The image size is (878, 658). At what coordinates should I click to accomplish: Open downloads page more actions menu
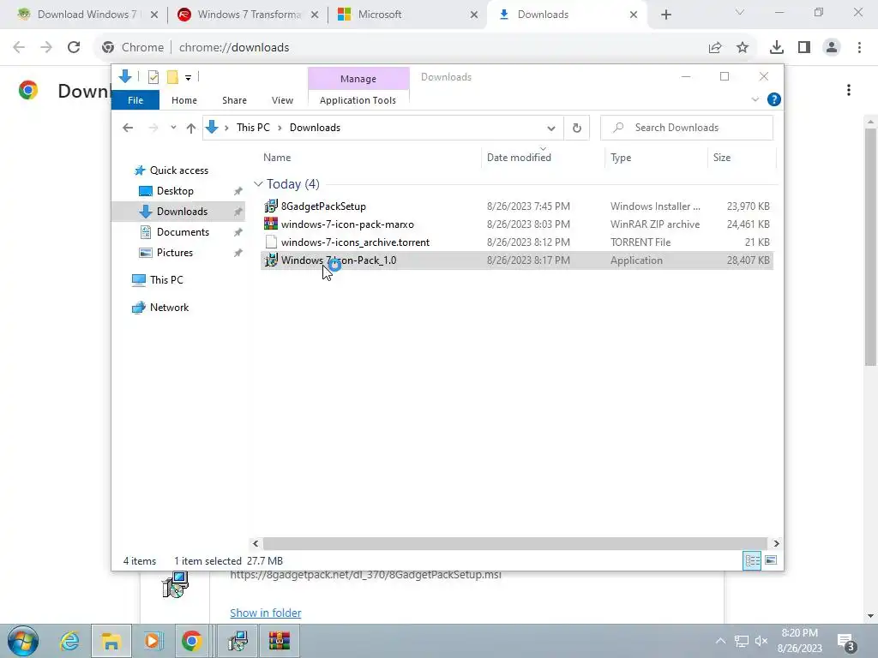[x=849, y=90]
